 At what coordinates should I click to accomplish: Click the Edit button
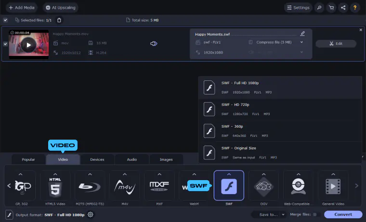[x=336, y=44]
